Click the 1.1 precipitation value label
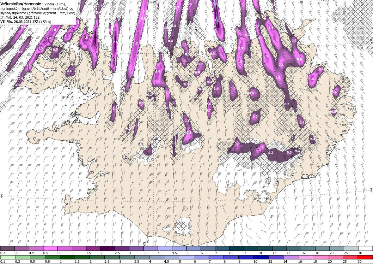 click(x=271, y=28)
